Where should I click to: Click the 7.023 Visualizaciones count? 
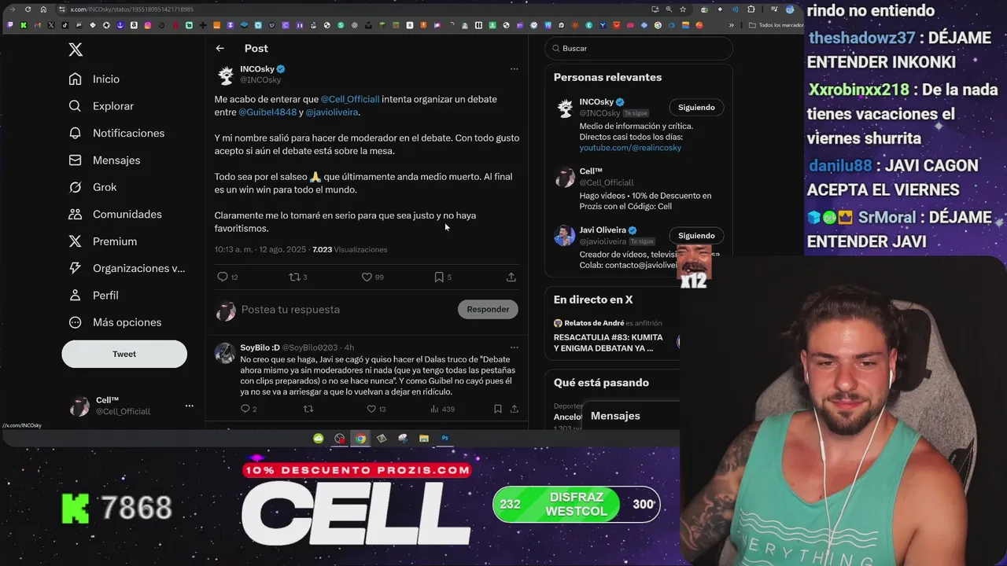point(349,250)
